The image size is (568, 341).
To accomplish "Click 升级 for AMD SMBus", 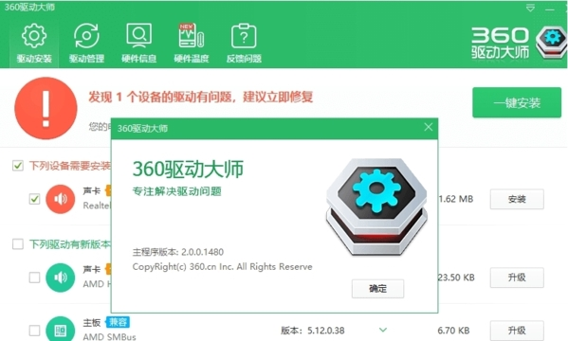I will tap(517, 331).
